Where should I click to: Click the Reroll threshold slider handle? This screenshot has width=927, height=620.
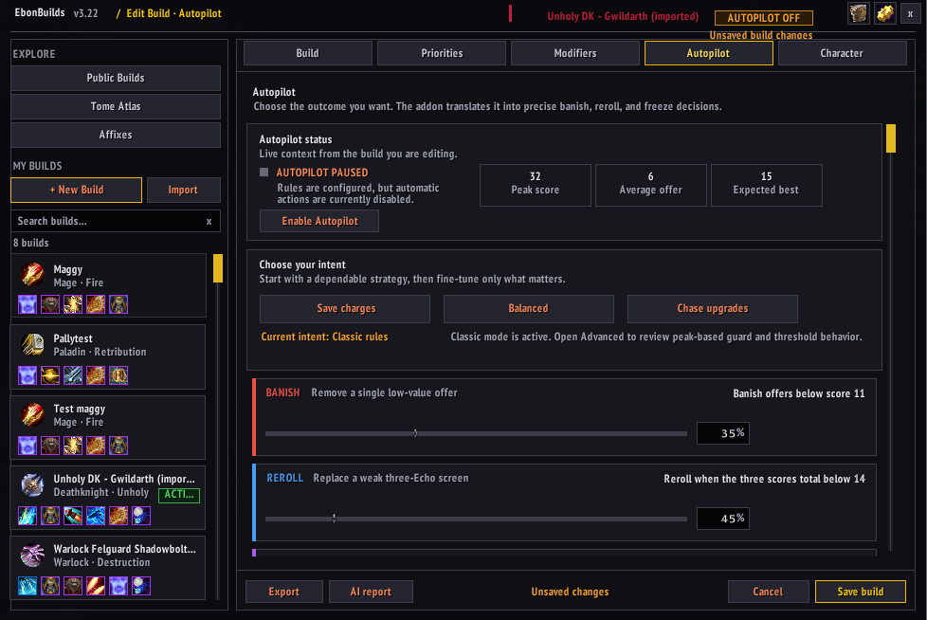tap(334, 519)
